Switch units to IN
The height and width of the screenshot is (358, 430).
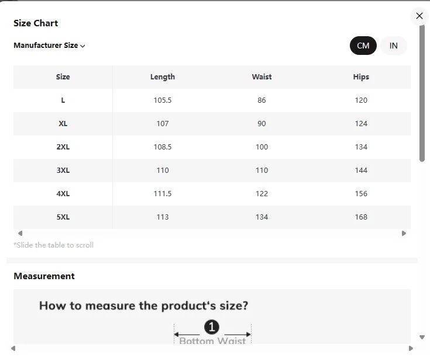pos(394,46)
